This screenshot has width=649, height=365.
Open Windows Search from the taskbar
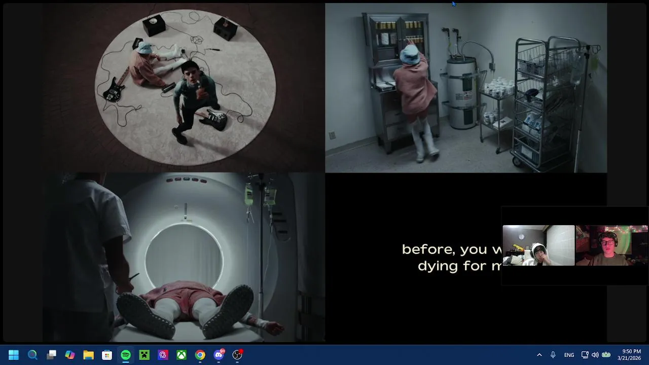[32, 355]
